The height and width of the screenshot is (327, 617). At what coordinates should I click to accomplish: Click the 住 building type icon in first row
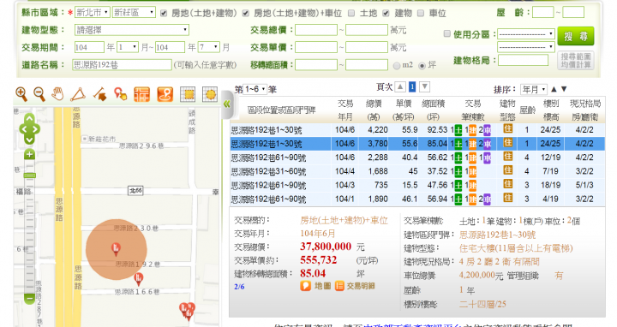[x=507, y=128]
